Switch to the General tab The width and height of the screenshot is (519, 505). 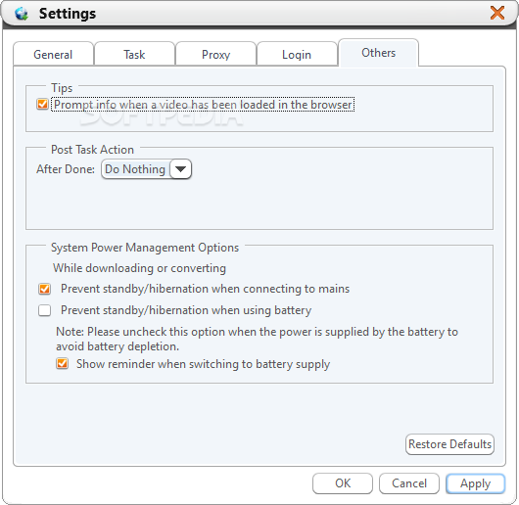click(53, 54)
